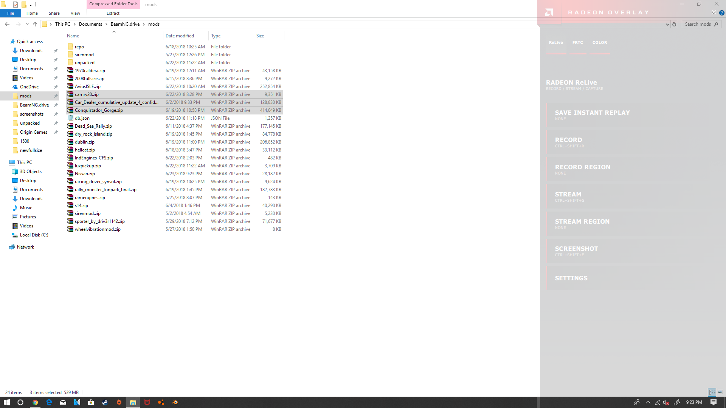The image size is (726, 408).
Task: Open the McAfee shield taskbar icon
Action: 147,402
